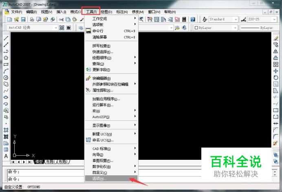
Task: Select the Mirror modify tool
Action: pyautogui.click(x=275, y=51)
